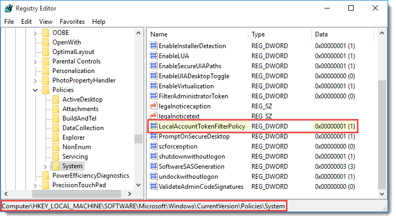Click the DWORD icon beside SoftwareSASGeneration
This screenshot has height=220, width=396.
pyautogui.click(x=154, y=167)
